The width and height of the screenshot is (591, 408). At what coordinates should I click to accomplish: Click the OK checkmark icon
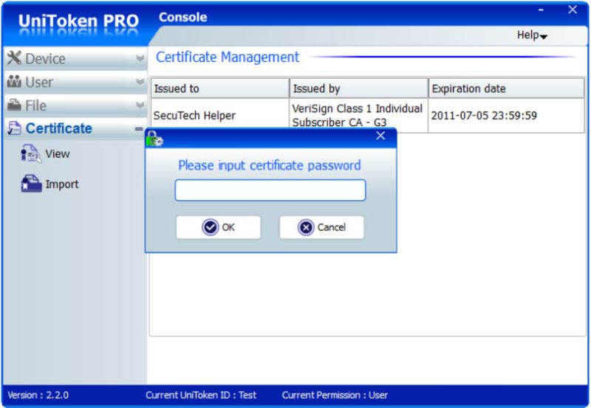(211, 227)
